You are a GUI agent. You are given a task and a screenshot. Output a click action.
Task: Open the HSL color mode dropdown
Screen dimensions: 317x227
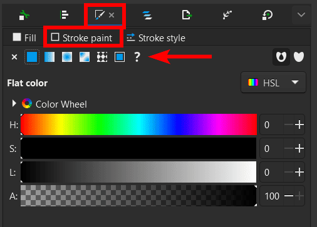click(x=273, y=83)
